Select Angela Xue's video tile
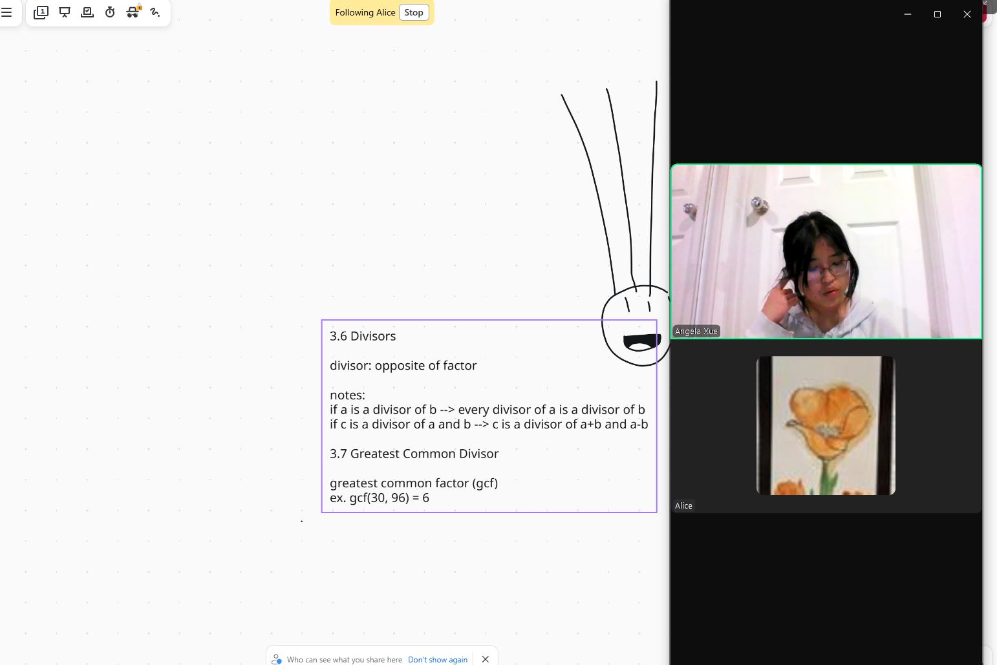This screenshot has height=665, width=997. click(826, 251)
